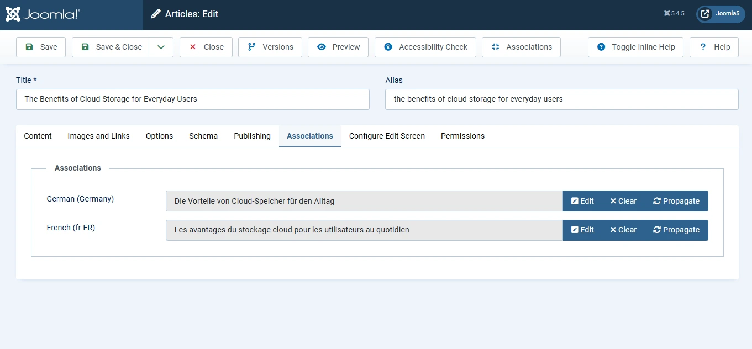Click the 'Alias' field label

coord(394,80)
